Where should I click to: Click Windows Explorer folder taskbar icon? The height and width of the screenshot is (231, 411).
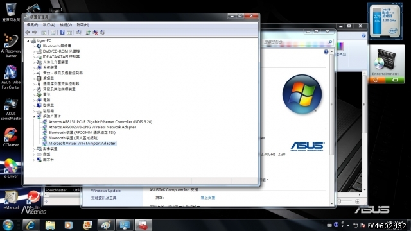[50, 225]
